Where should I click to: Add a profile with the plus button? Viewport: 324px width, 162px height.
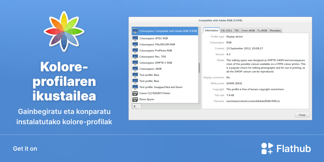tap(135, 106)
